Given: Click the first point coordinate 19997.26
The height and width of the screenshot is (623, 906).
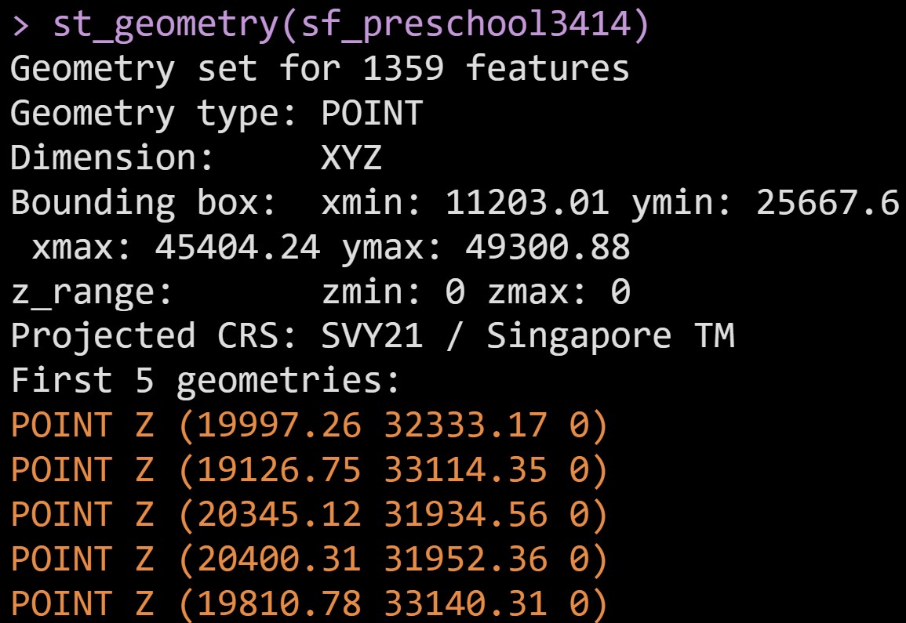Looking at the screenshot, I should pyautogui.click(x=278, y=426).
